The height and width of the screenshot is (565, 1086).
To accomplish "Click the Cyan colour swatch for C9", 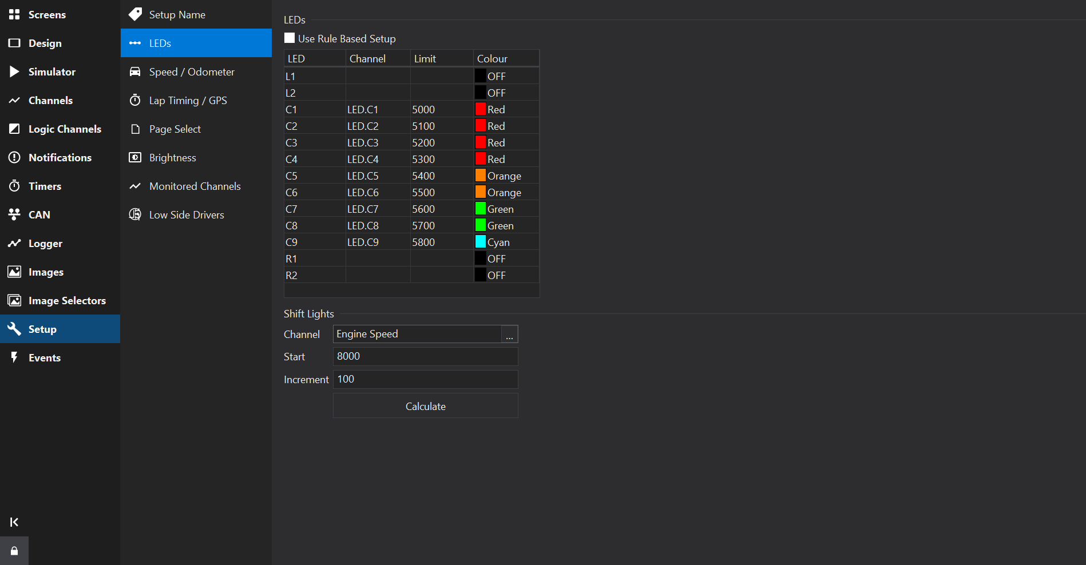I will [481, 242].
